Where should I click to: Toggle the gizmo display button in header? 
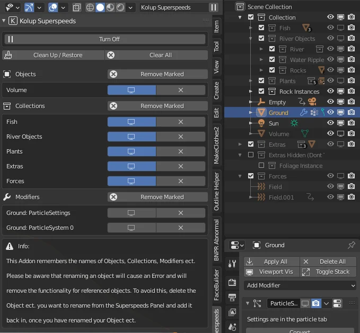coord(29,7)
